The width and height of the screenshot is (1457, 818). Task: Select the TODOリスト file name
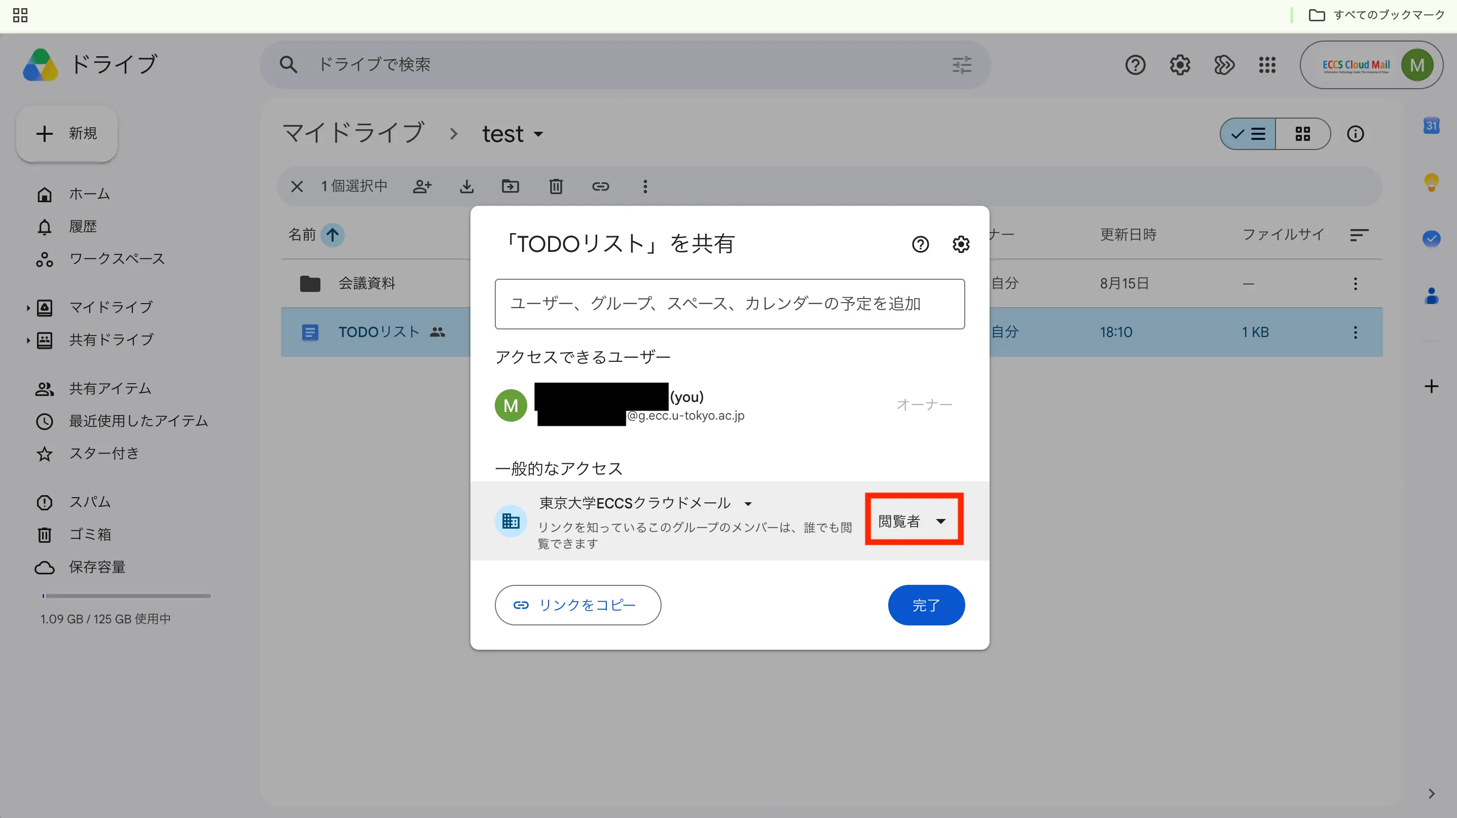(379, 332)
